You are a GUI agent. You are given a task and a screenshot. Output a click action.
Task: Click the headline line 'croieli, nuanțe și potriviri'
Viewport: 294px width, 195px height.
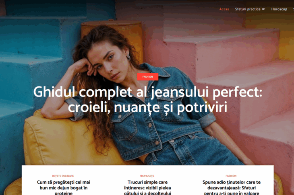tap(147, 107)
